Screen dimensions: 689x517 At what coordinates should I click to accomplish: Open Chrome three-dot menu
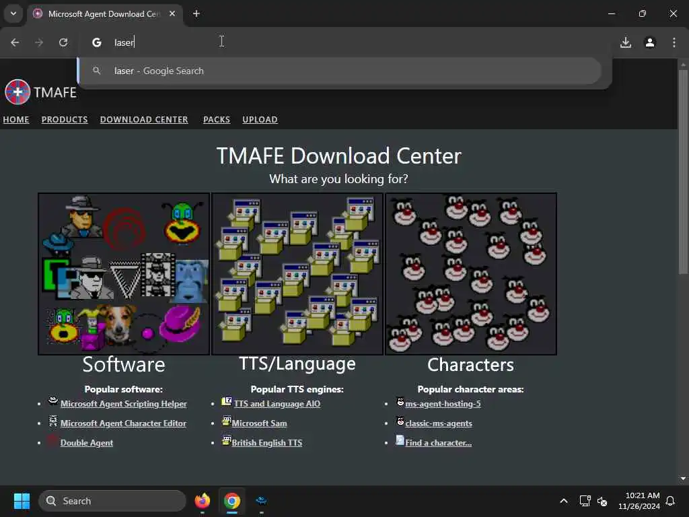[x=674, y=42]
